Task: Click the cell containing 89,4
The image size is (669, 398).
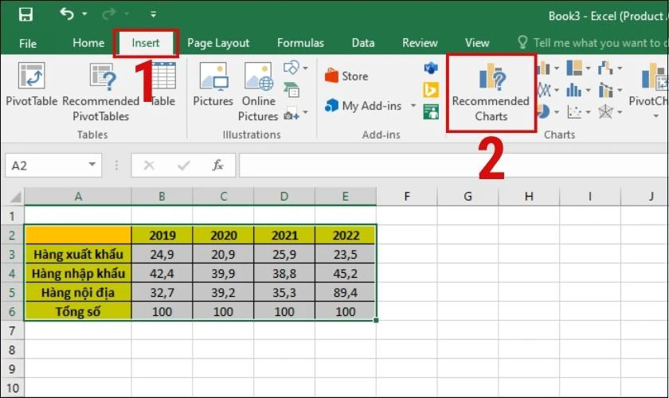Action: click(346, 293)
